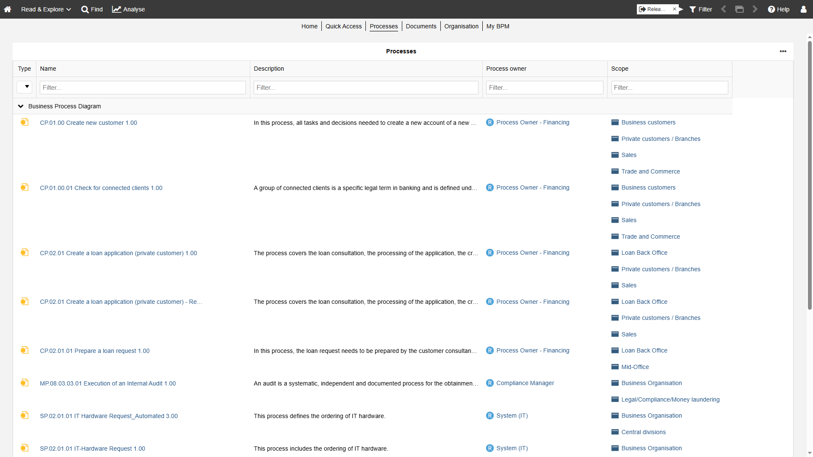
Task: Open the three-dots options menu for Processes
Action: pyautogui.click(x=783, y=51)
